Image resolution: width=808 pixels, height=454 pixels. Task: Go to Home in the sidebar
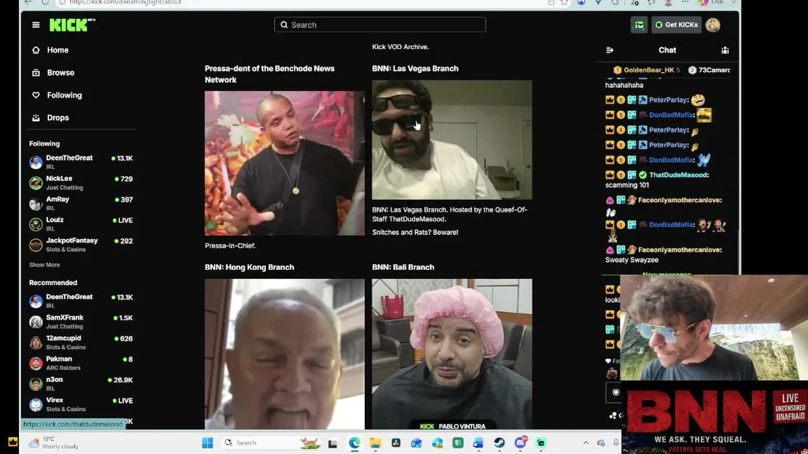[50, 50]
